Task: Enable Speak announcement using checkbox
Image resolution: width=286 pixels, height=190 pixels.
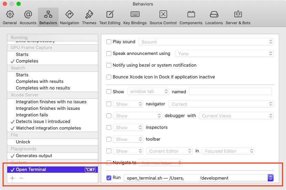Action: point(109,54)
